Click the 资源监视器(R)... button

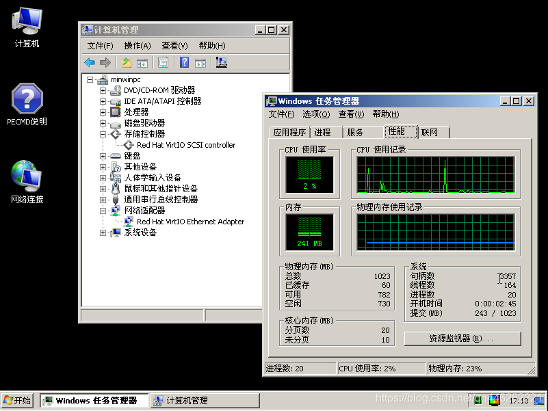click(x=462, y=339)
